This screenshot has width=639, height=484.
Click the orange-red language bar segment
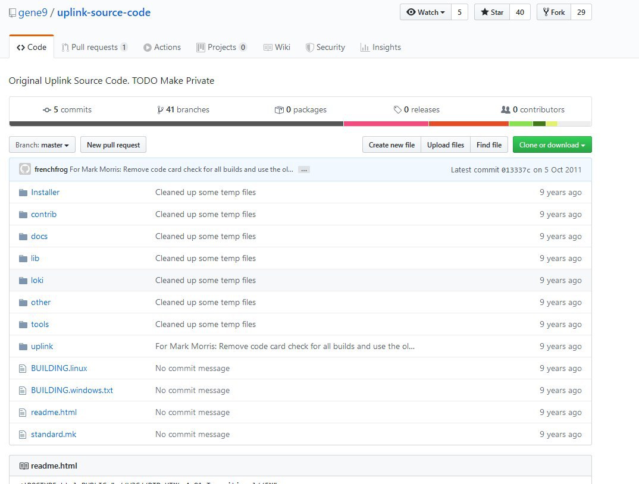click(469, 124)
